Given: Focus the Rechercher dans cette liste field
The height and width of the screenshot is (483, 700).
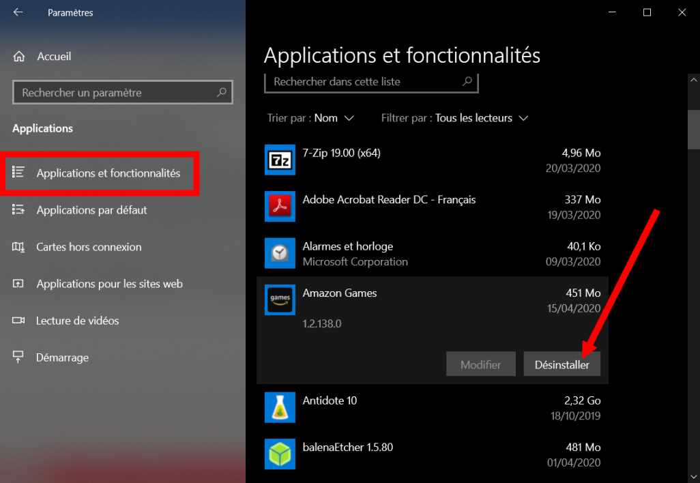Looking at the screenshot, I should point(371,83).
